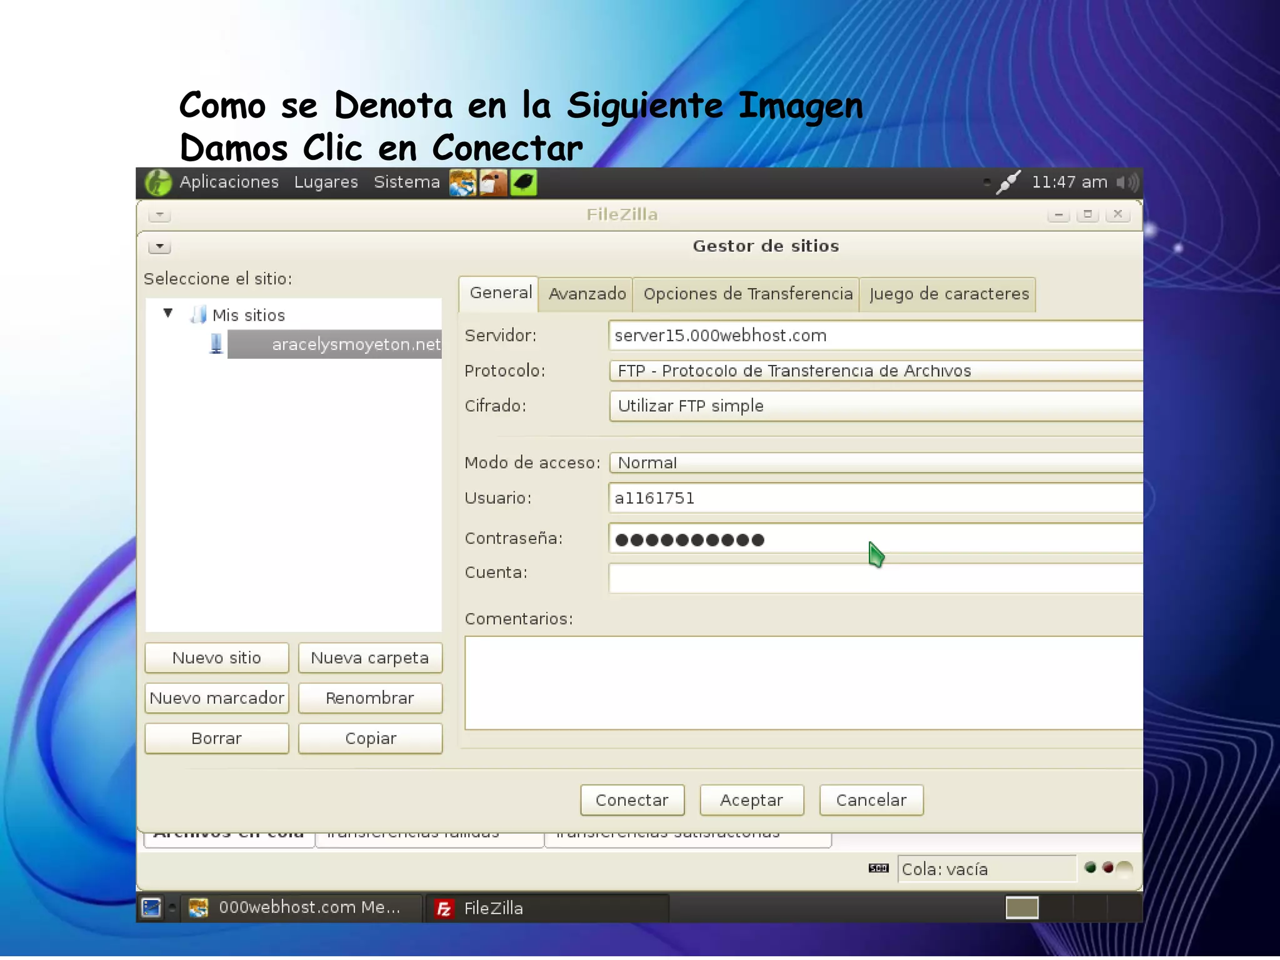The width and height of the screenshot is (1280, 960).
Task: Click the show desktop taskbar icon
Action: click(151, 908)
